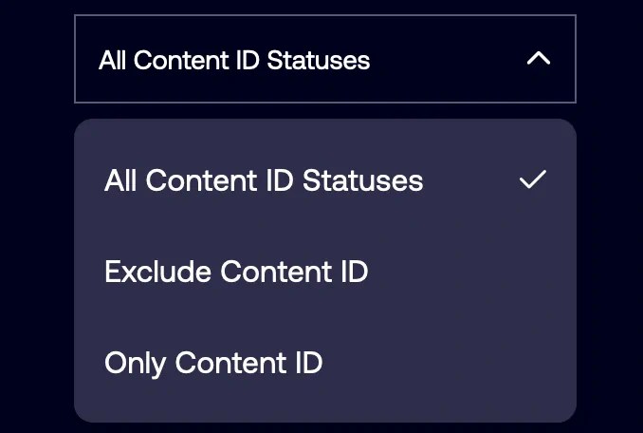Click the dropdown header text All Content ID Statuses
Viewport: 643px width, 433px height.
tap(234, 61)
